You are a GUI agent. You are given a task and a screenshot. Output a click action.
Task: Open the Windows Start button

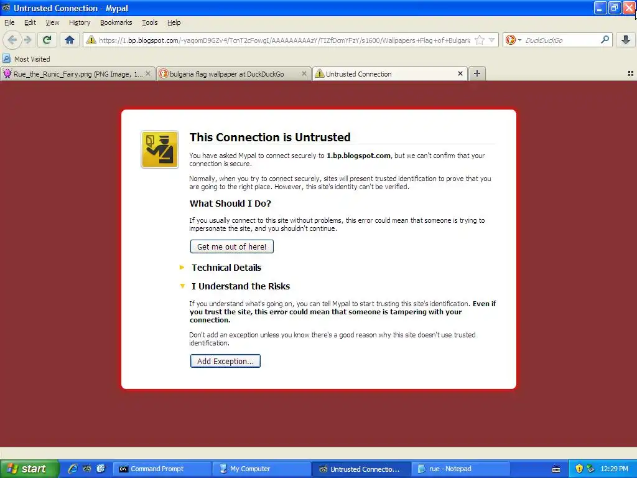(29, 469)
